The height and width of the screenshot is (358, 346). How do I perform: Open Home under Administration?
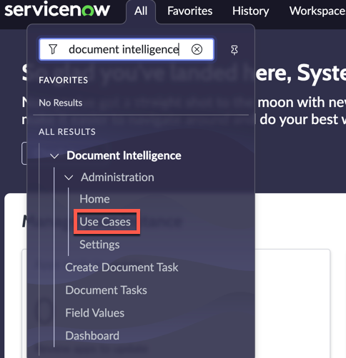tap(94, 199)
